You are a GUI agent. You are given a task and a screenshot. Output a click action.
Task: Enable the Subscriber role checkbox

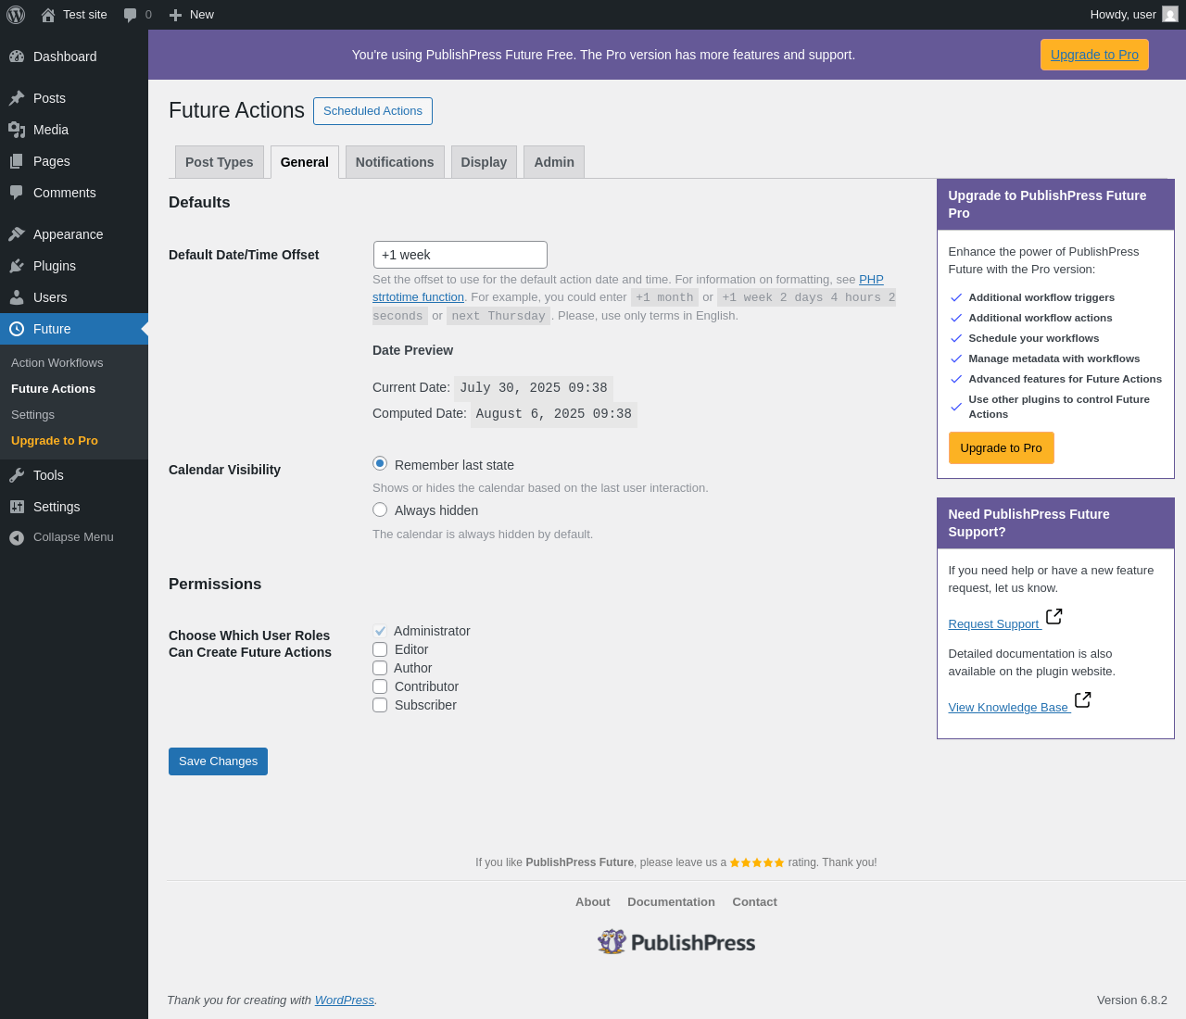(380, 705)
